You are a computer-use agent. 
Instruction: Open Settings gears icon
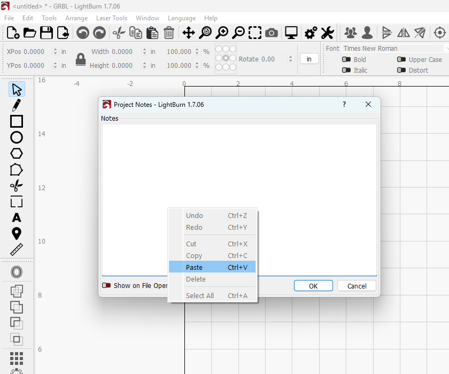[x=311, y=33]
